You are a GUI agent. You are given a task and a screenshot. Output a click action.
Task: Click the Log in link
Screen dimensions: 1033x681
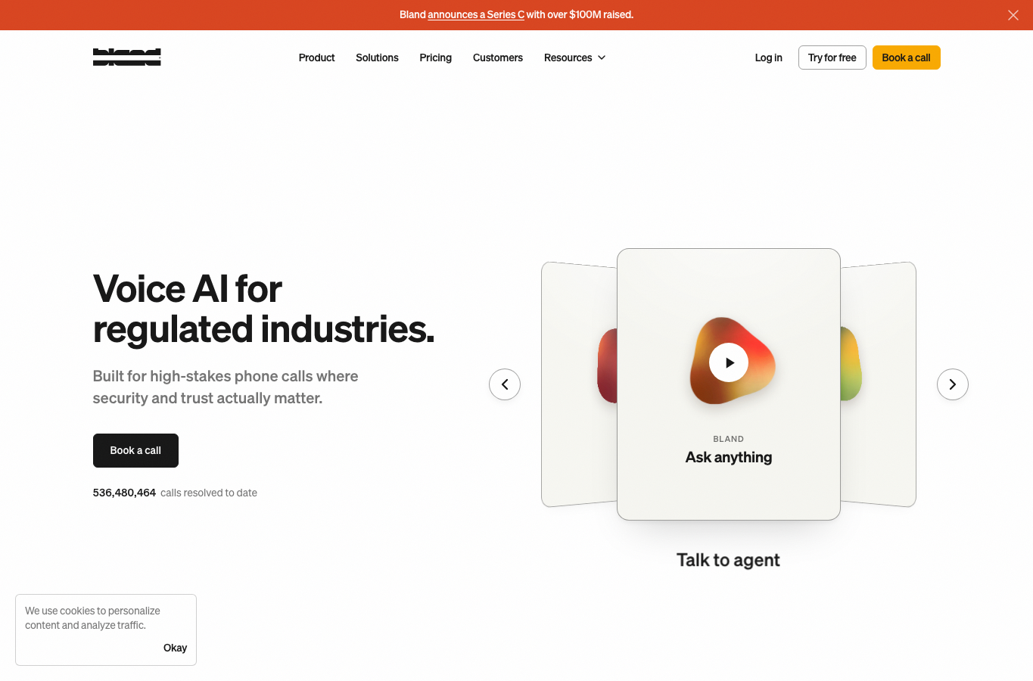pyautogui.click(x=768, y=58)
